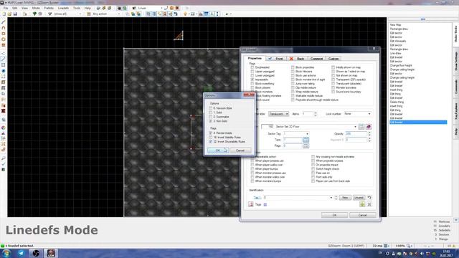Click the Opacity input field

coord(356,134)
